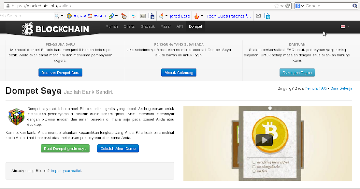Open the Facebook page toolbar icon
Screen dimensions: 360x189
pyautogui.click(x=151, y=16)
